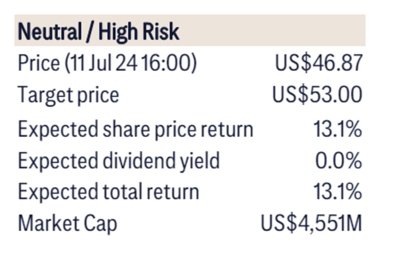Click "High Risk" in the rating header
Image resolution: width=399 pixels, height=258 pixels.
(x=139, y=32)
